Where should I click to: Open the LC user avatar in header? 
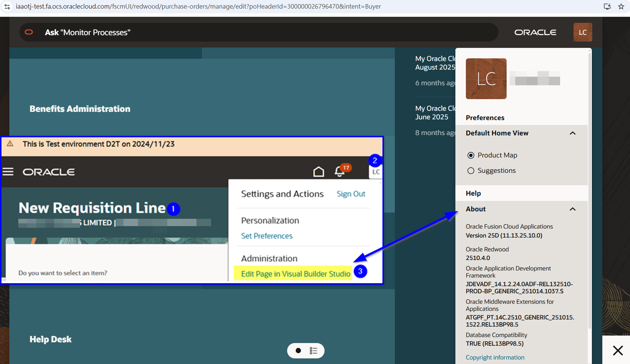click(x=583, y=32)
